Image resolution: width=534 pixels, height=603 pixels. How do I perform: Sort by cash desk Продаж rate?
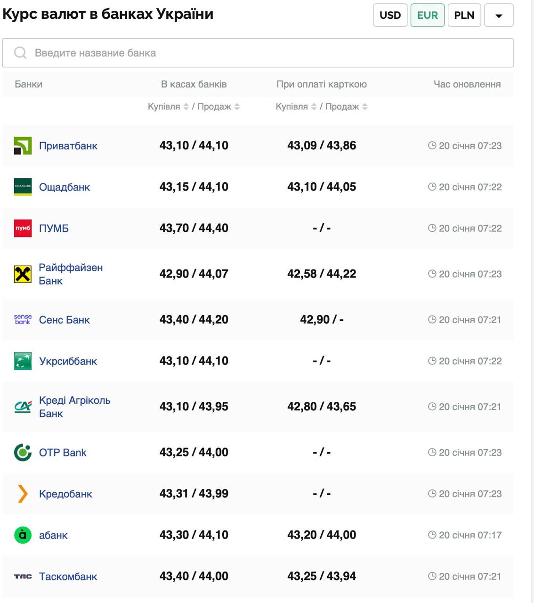point(237,107)
